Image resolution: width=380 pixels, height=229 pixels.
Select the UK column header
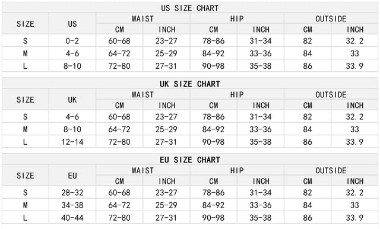click(72, 100)
